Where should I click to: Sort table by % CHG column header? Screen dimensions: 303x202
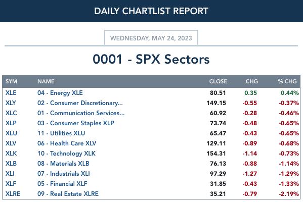(287, 81)
